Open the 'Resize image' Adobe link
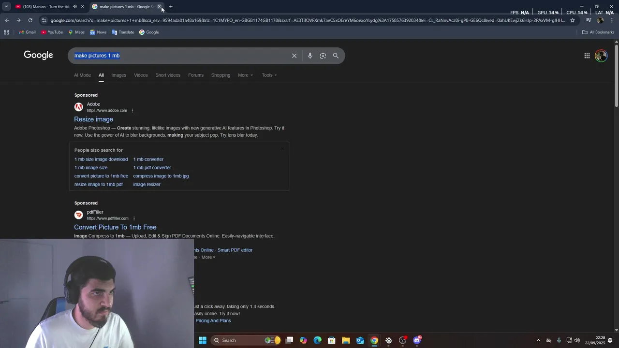The image size is (619, 348). [93, 119]
